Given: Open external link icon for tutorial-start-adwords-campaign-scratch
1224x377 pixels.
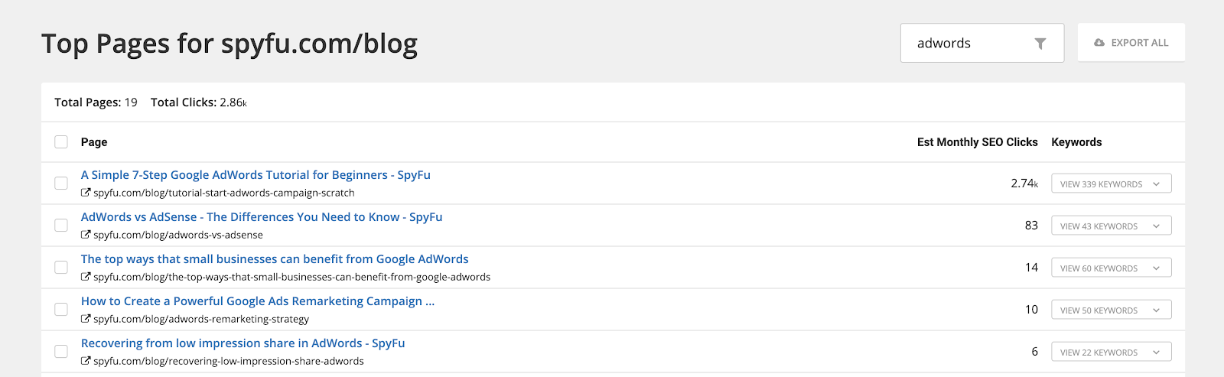Looking at the screenshot, I should (x=86, y=193).
